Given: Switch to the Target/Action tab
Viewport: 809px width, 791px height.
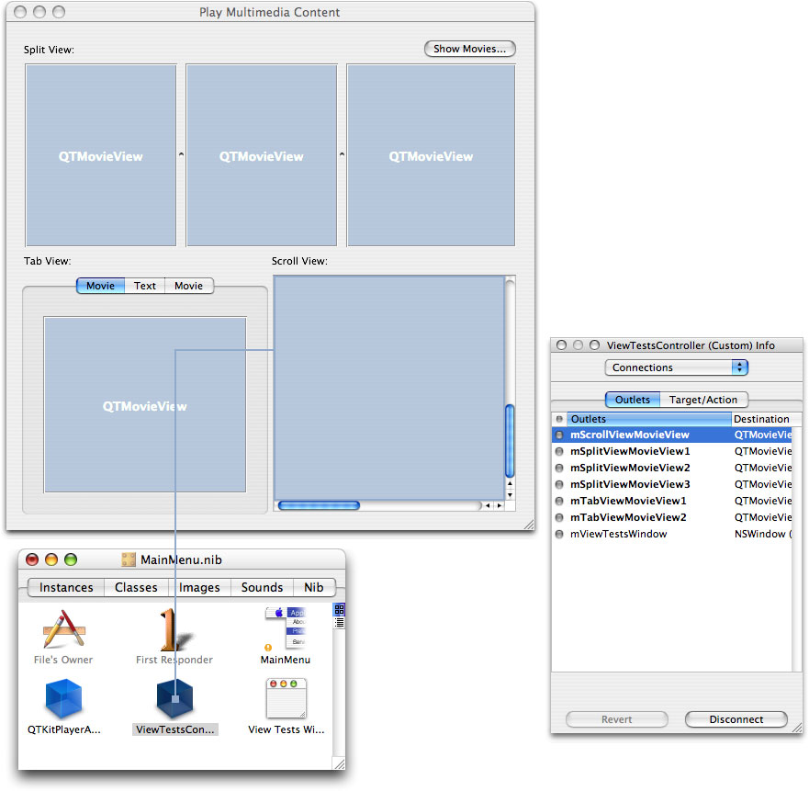Looking at the screenshot, I should pyautogui.click(x=704, y=400).
